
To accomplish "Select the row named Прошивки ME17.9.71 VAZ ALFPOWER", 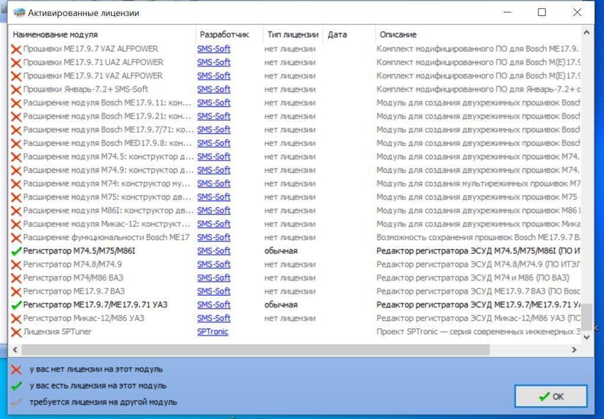I will pyautogui.click(x=295, y=76).
